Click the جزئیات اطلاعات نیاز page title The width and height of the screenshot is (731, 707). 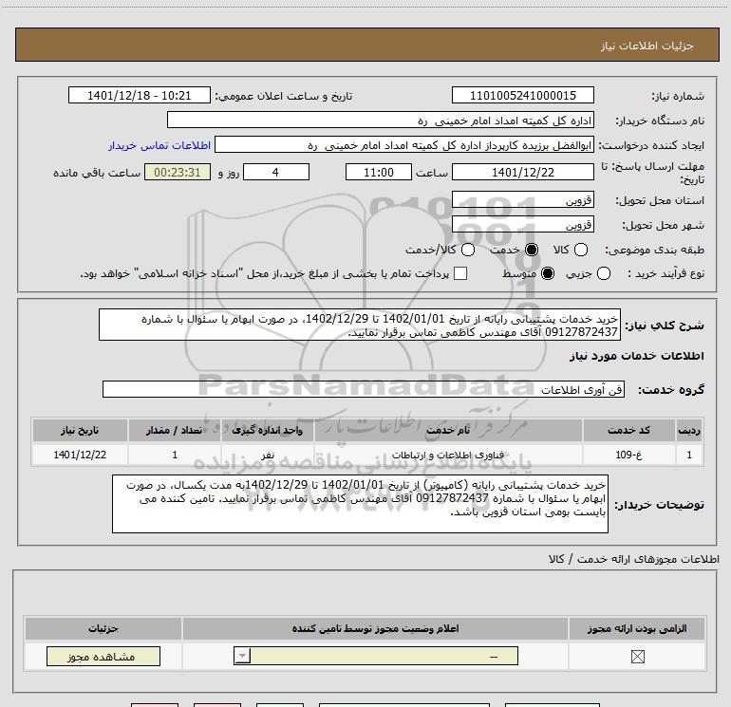(x=647, y=46)
